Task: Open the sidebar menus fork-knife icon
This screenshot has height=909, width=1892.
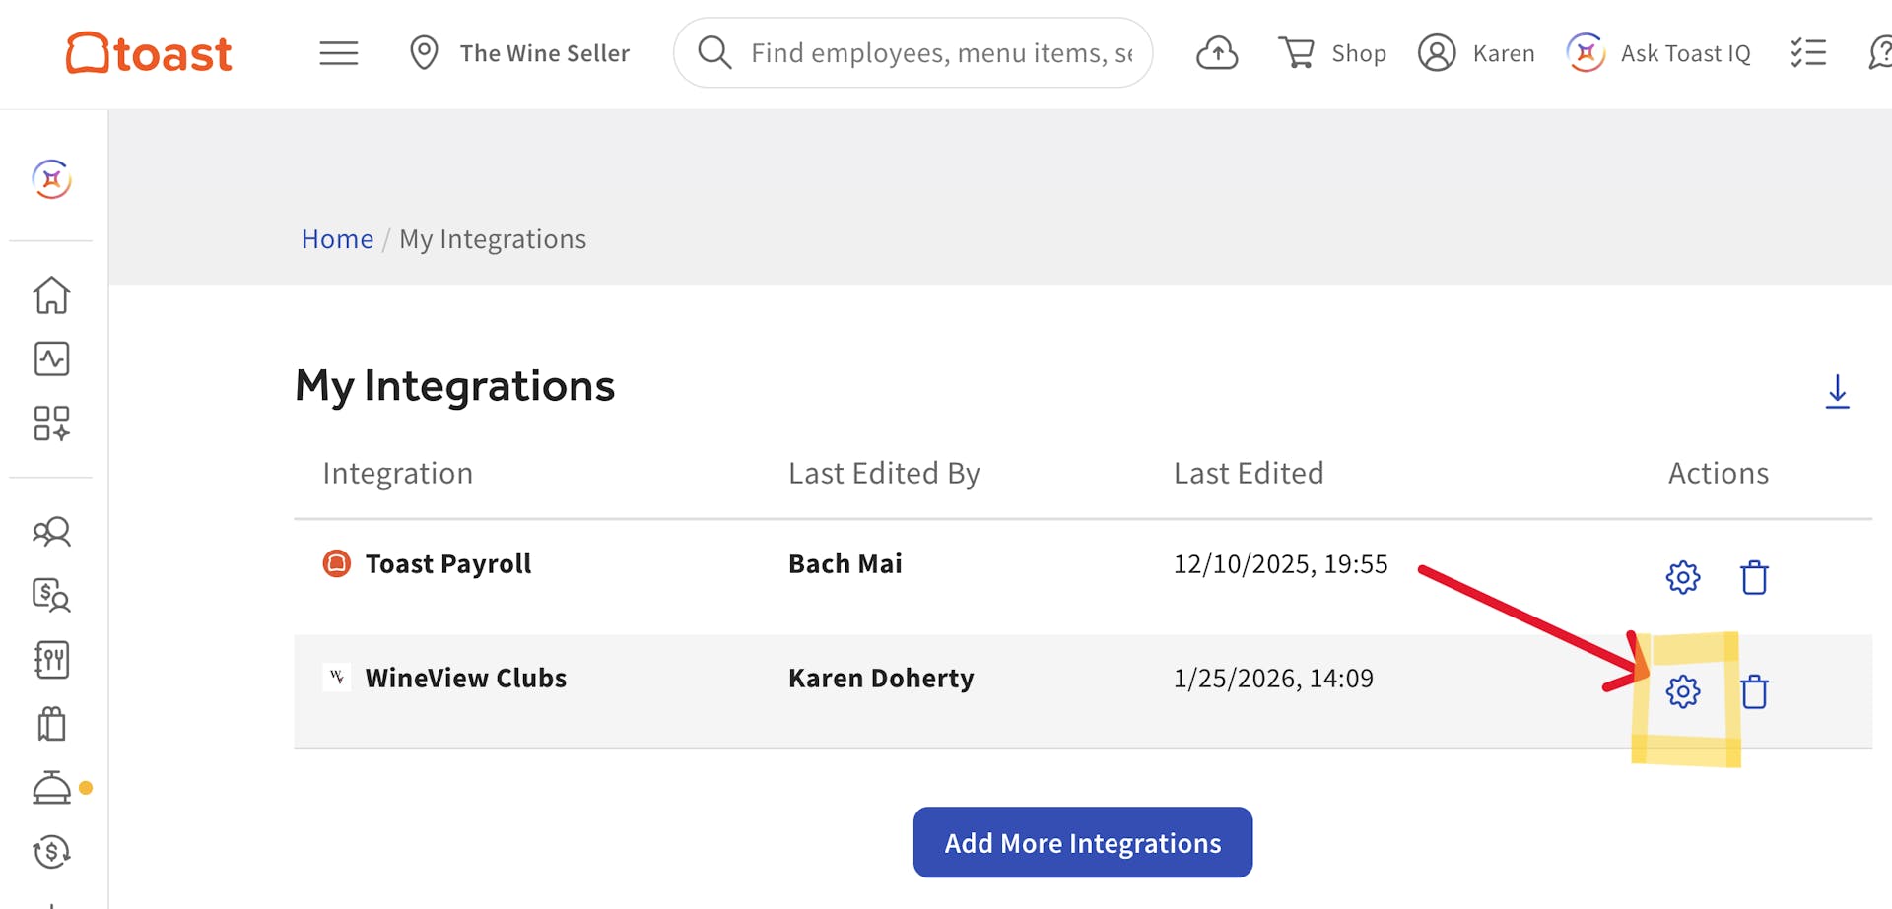Action: [x=51, y=660]
